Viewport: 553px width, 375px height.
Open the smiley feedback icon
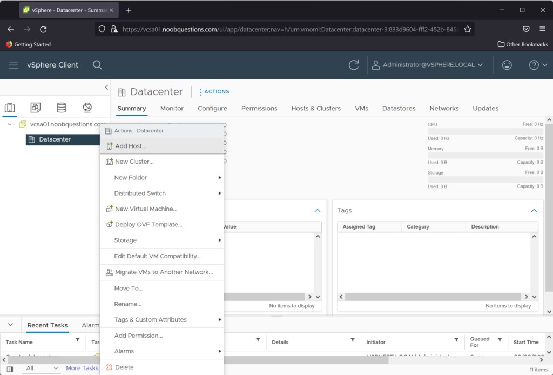tap(507, 65)
